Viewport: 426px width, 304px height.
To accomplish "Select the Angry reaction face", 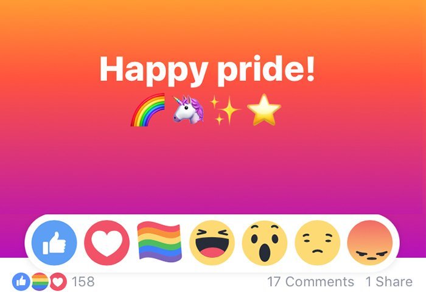I will click(x=370, y=243).
